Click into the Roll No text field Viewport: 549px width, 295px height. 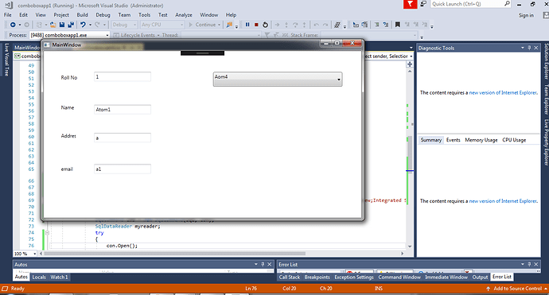click(x=123, y=76)
